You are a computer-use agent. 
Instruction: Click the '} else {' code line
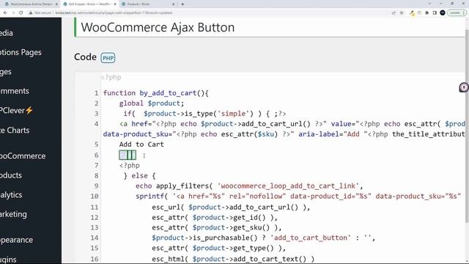(x=139, y=176)
